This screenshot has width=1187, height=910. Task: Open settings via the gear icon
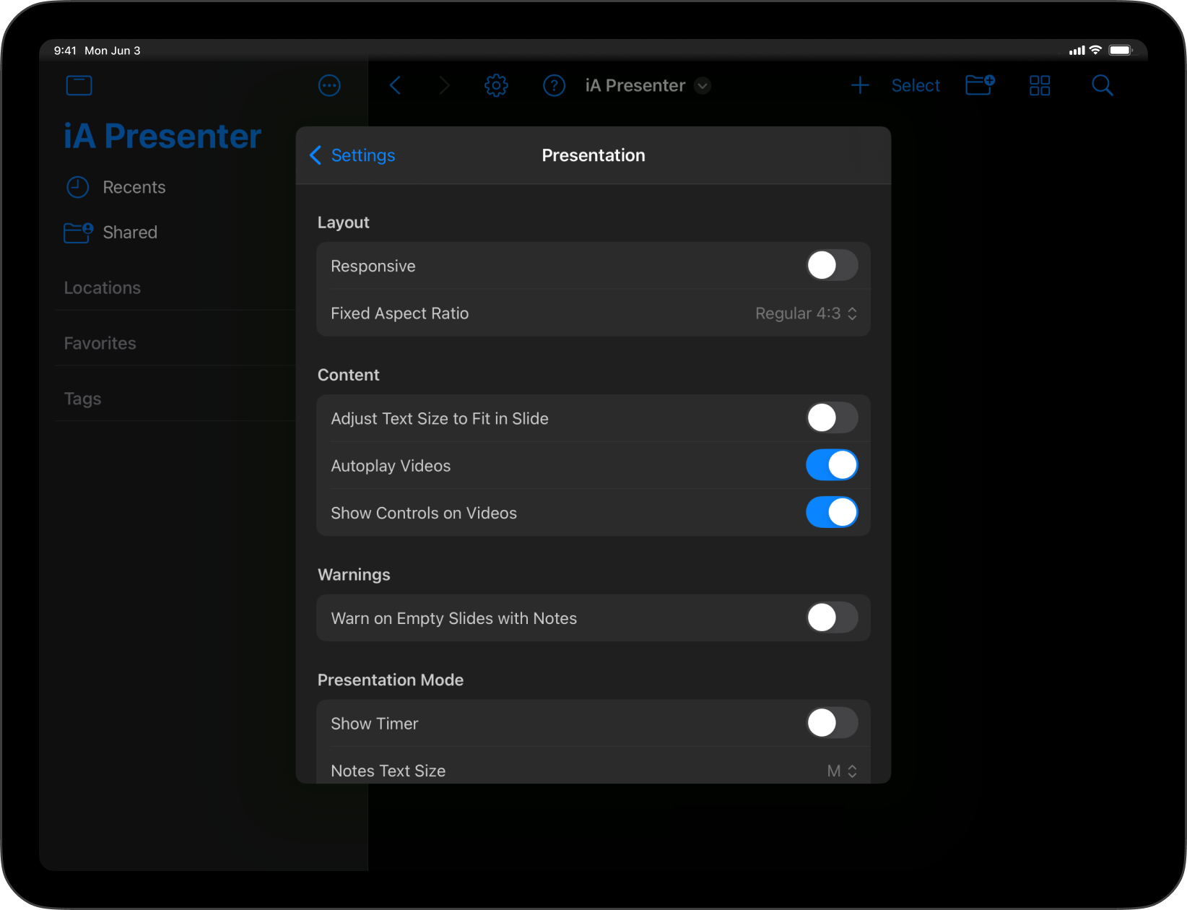(x=496, y=85)
